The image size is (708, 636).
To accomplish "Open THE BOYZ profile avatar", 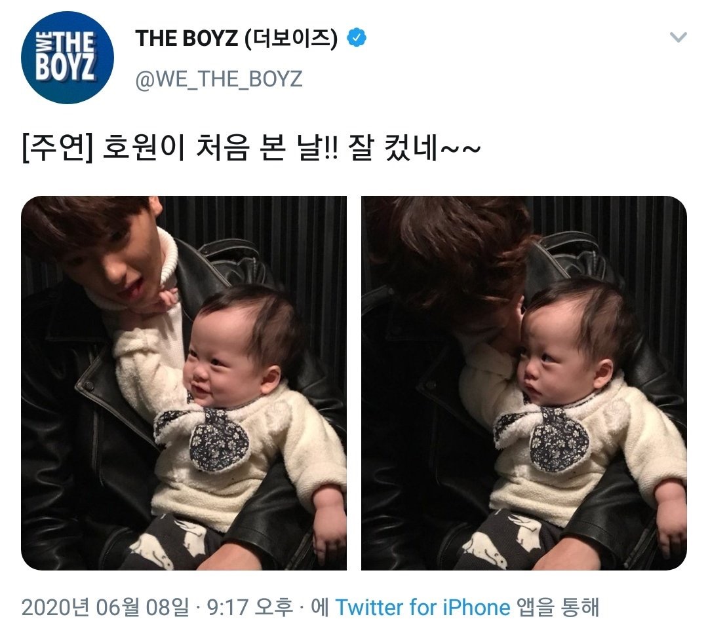I will pos(68,58).
